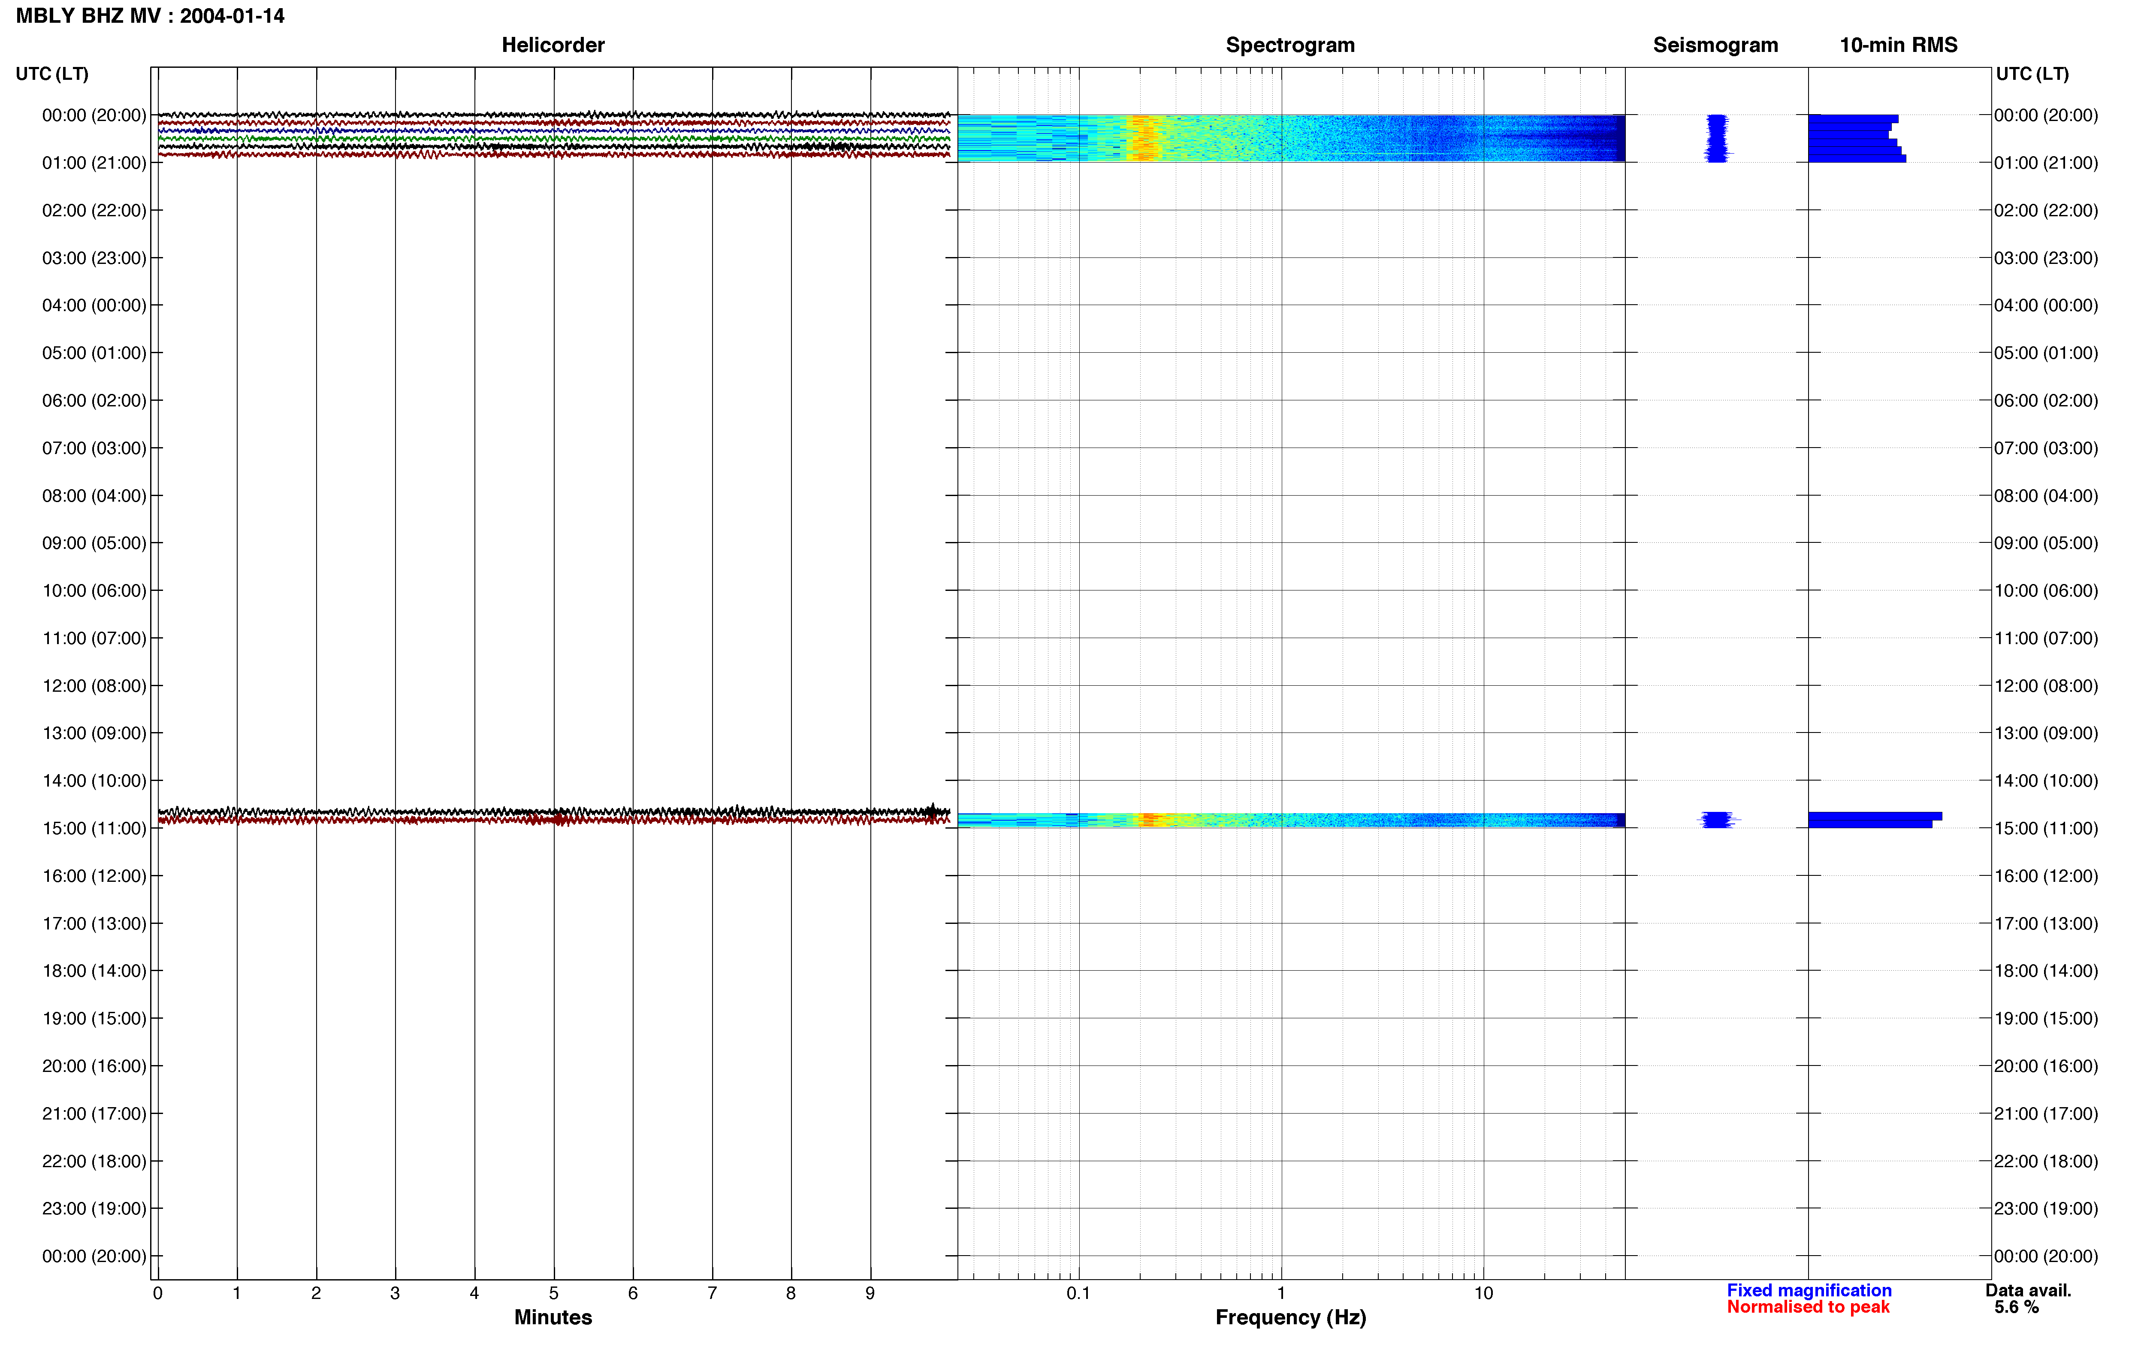Click left axis label '18:00 (14:00)'
Viewport: 2153px width, 1347px height.
tap(94, 971)
